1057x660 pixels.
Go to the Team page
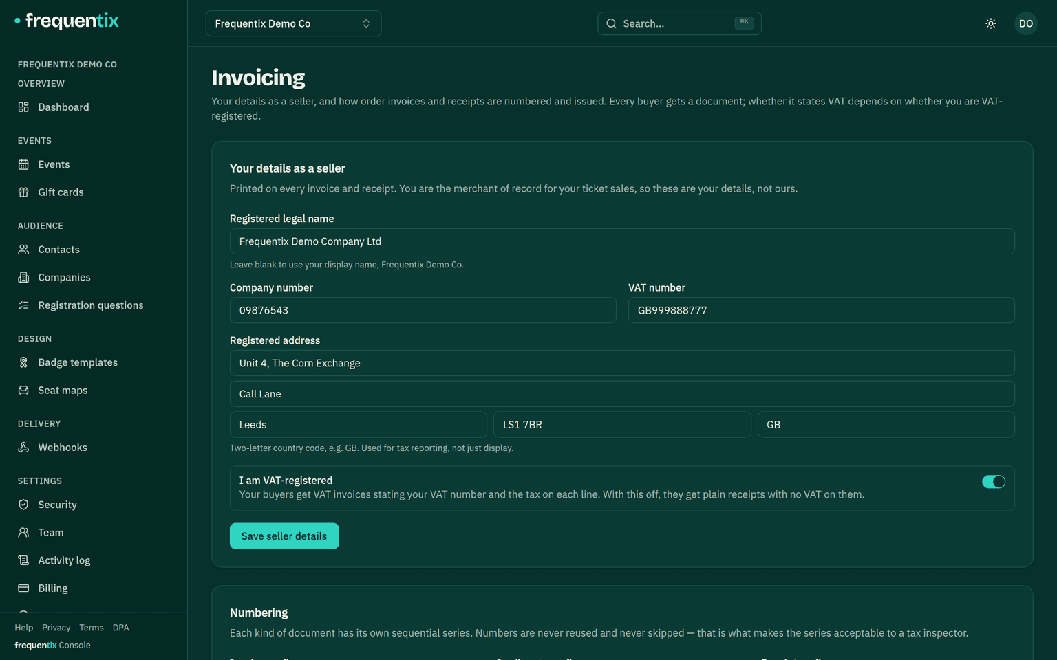94,533
